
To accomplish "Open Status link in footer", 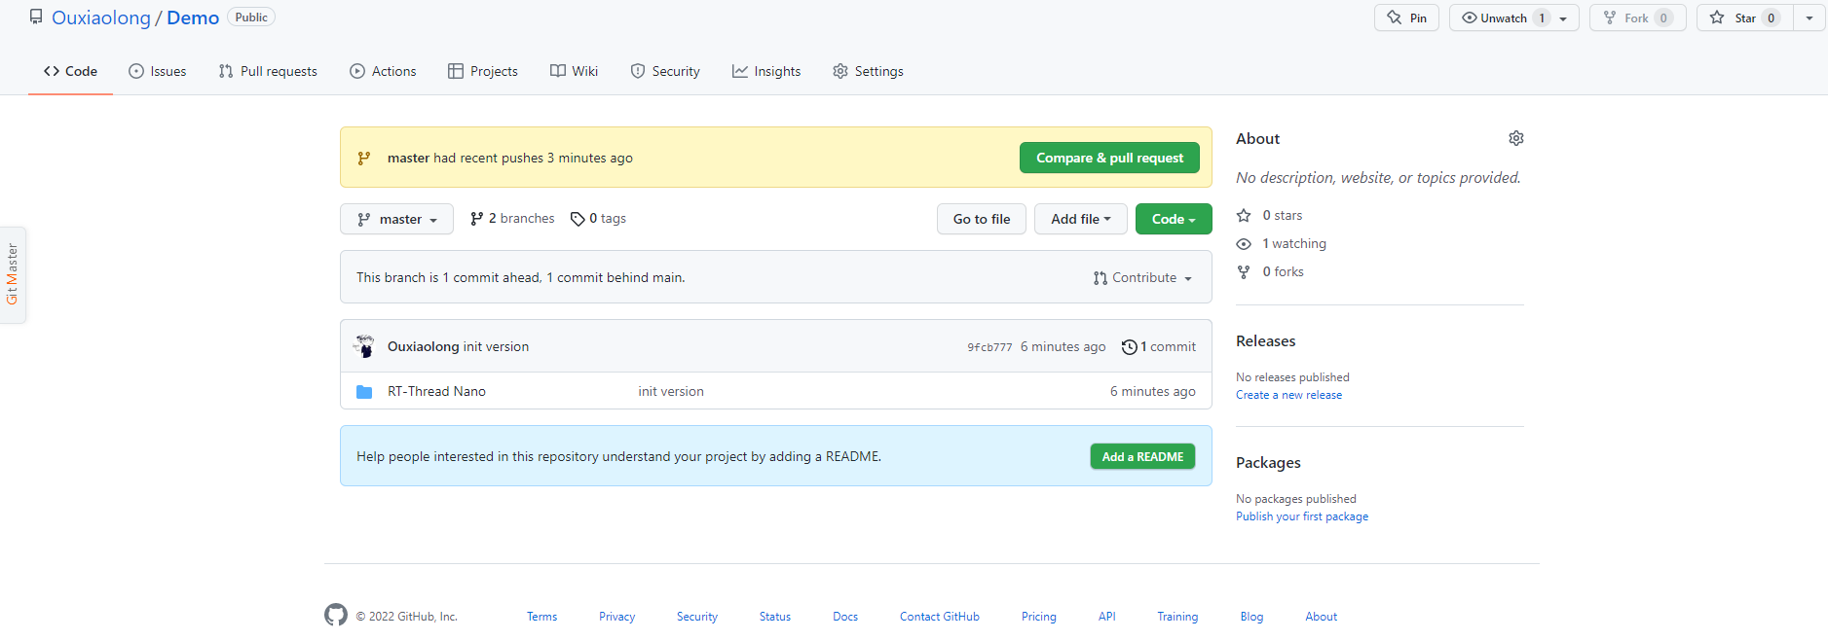I will tap(775, 617).
